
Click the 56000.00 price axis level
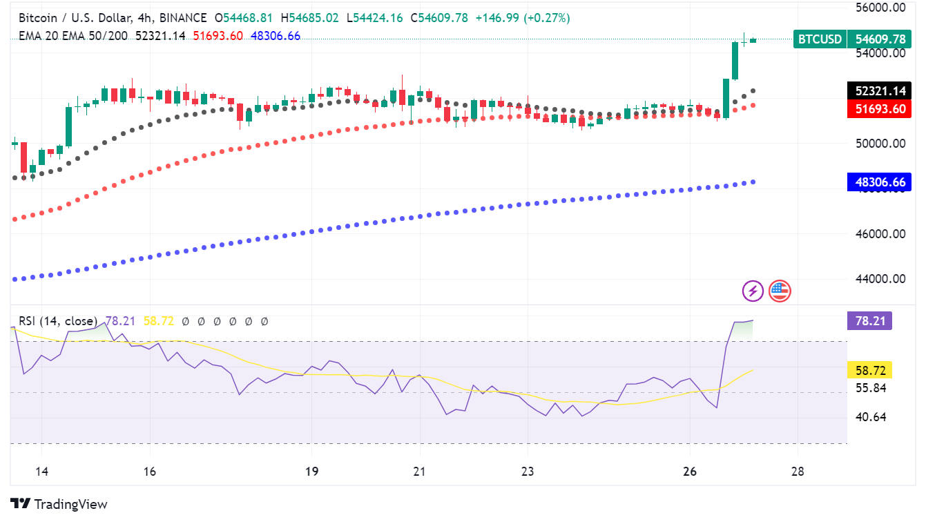pyautogui.click(x=879, y=8)
